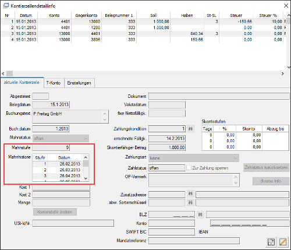
Task: Click the Soll column header
Action: click(153, 15)
